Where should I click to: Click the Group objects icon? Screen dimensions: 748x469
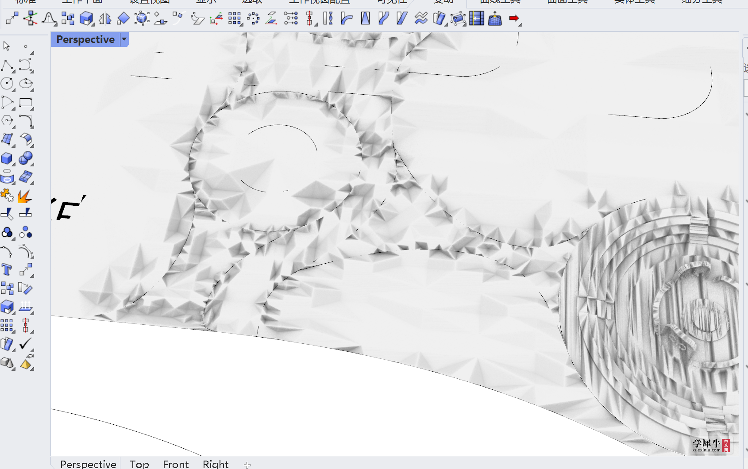pyautogui.click(x=7, y=232)
